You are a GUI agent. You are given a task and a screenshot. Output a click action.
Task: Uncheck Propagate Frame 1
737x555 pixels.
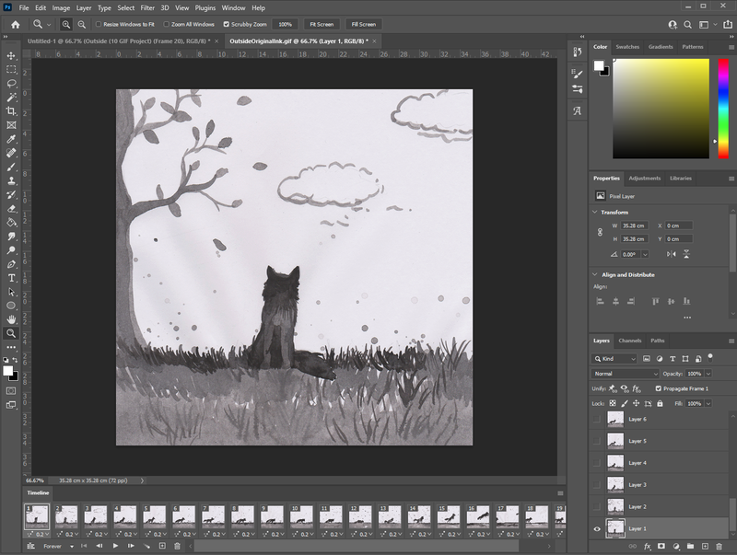point(658,388)
